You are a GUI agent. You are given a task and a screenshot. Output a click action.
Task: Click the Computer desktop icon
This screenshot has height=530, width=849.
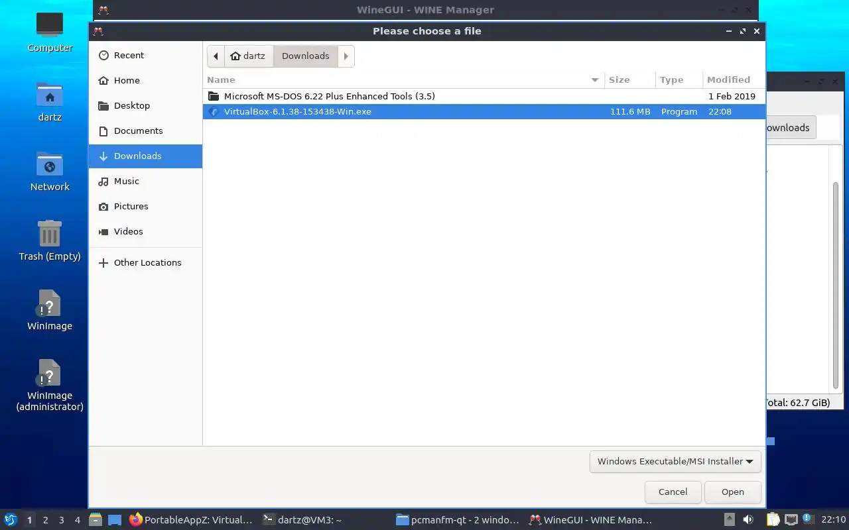pos(50,32)
